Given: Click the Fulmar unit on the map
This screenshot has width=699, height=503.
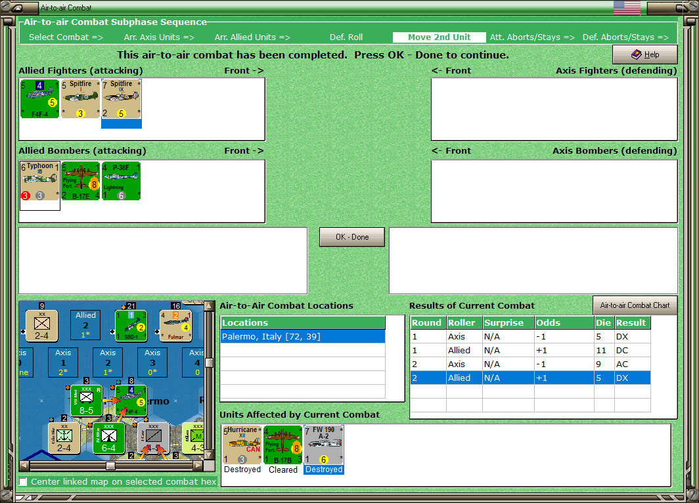Looking at the screenshot, I should click(x=175, y=326).
